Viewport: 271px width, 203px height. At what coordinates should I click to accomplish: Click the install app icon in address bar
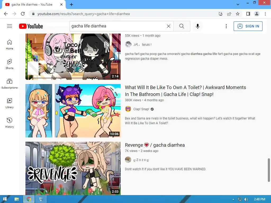pos(221,14)
